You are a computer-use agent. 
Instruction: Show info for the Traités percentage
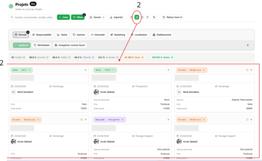pos(69,58)
